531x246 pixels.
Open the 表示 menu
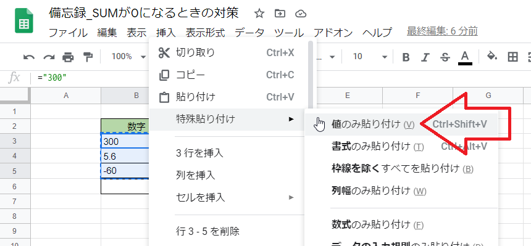(x=136, y=33)
